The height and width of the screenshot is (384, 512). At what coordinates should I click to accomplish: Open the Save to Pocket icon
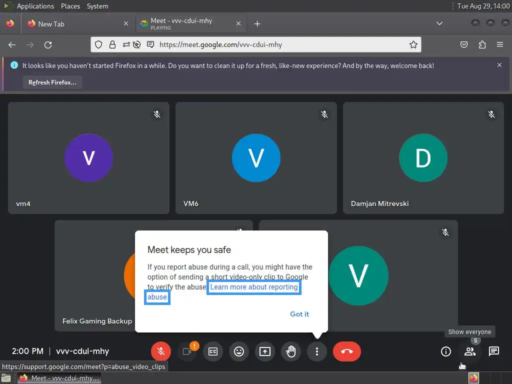[464, 44]
